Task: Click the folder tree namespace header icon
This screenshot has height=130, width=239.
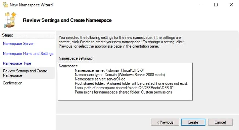Action: click(10, 20)
